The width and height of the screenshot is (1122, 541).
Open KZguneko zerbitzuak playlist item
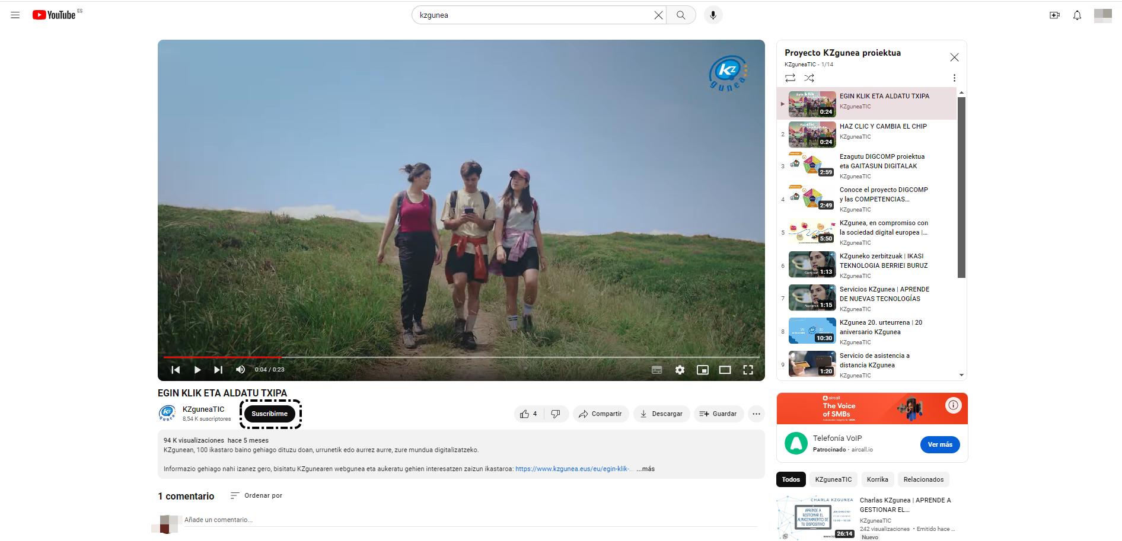pyautogui.click(x=866, y=265)
